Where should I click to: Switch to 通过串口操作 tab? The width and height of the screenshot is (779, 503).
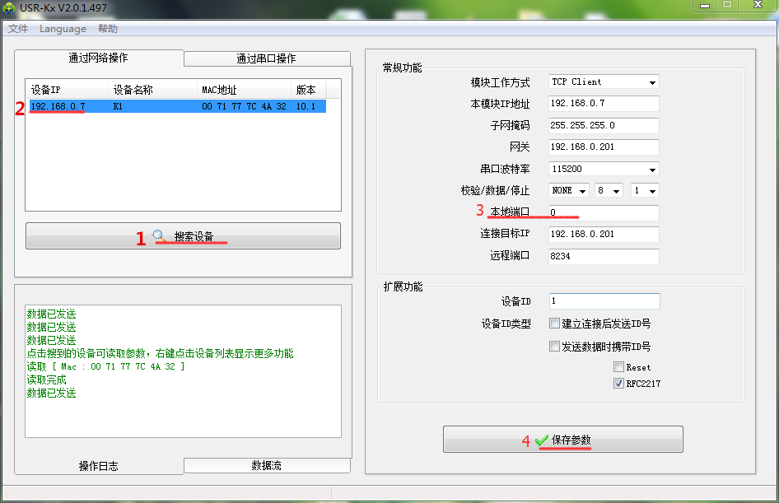click(266, 58)
